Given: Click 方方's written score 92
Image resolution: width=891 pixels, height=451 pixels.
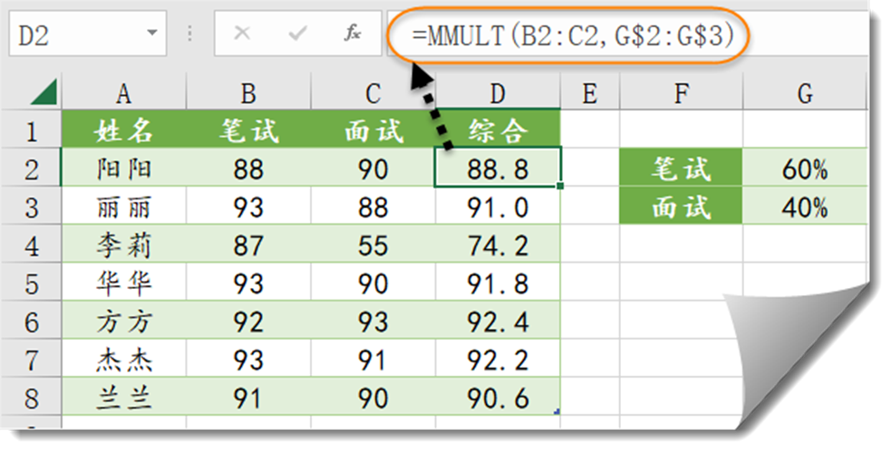Looking at the screenshot, I should coord(248,321).
